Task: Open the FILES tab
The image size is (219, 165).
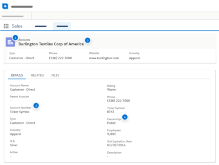Action: (55, 75)
